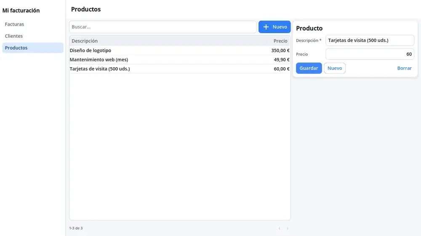The height and width of the screenshot is (236, 421).
Task: Focus the Buscar search field
Action: tap(163, 27)
